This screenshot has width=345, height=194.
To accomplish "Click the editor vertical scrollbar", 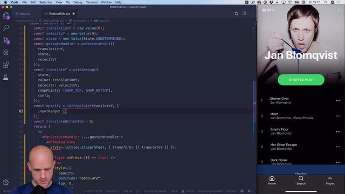I will (254, 102).
